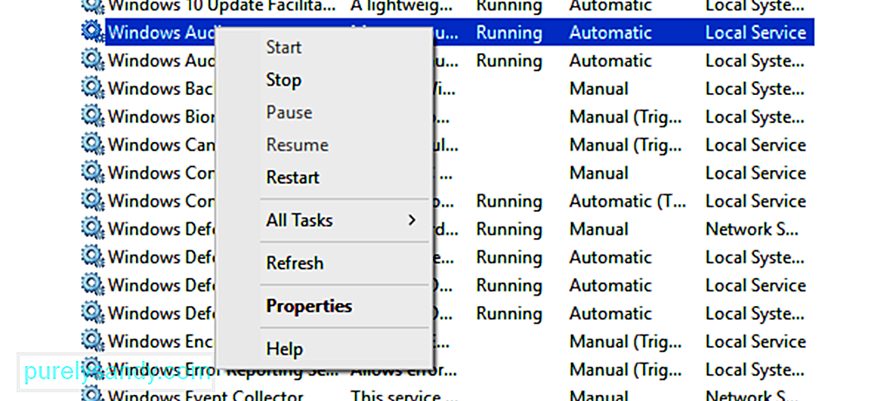Click 'Local Syste...' in the Windows Bac row
This screenshot has width=896, height=401.
click(x=756, y=89)
